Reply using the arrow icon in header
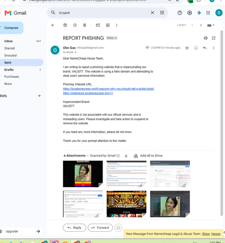The width and height of the screenshot is (225, 243). 205,48
